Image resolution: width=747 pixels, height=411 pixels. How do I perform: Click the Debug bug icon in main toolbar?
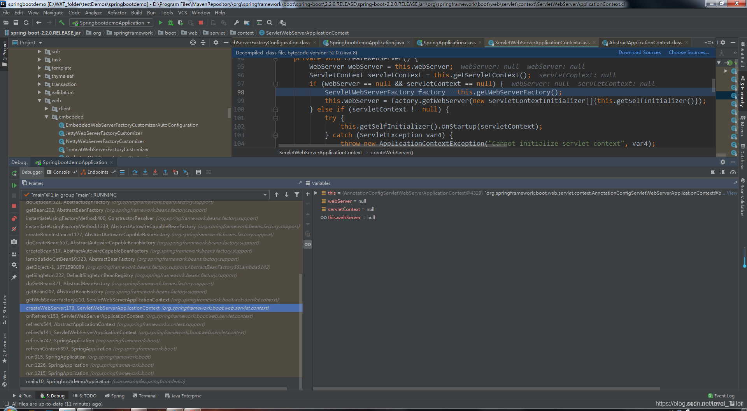[x=170, y=23]
